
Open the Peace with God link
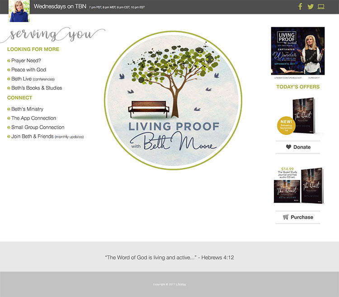pyautogui.click(x=28, y=70)
